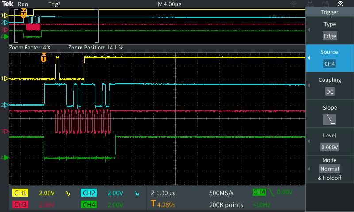Click the <10Hz trigger frequency readout
The height and width of the screenshot is (212, 354).
coord(262,205)
